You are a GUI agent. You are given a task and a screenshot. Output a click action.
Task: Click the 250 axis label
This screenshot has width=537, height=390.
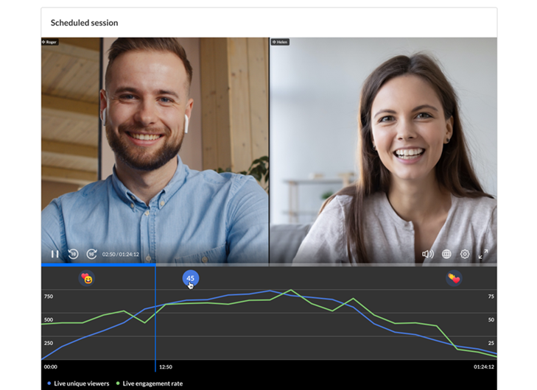[x=49, y=343]
